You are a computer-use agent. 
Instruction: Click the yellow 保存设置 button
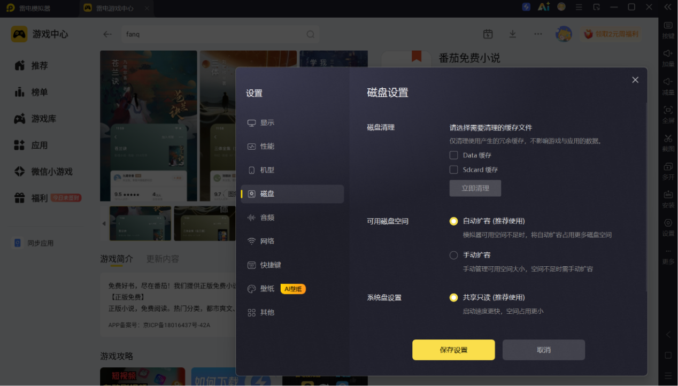(453, 350)
